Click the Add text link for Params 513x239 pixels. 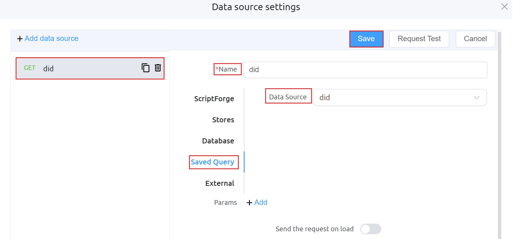click(261, 202)
